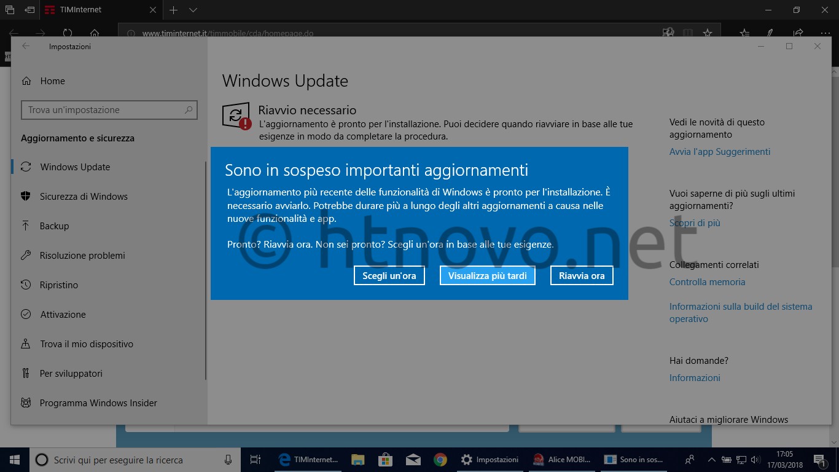Click the Trova un'impostazione search field
The image size is (839, 472).
(x=109, y=109)
